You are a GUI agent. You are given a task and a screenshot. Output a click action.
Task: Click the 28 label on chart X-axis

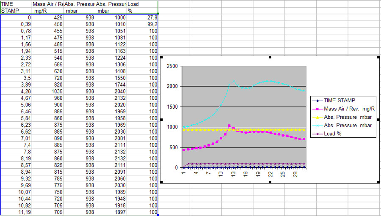tap(295, 174)
